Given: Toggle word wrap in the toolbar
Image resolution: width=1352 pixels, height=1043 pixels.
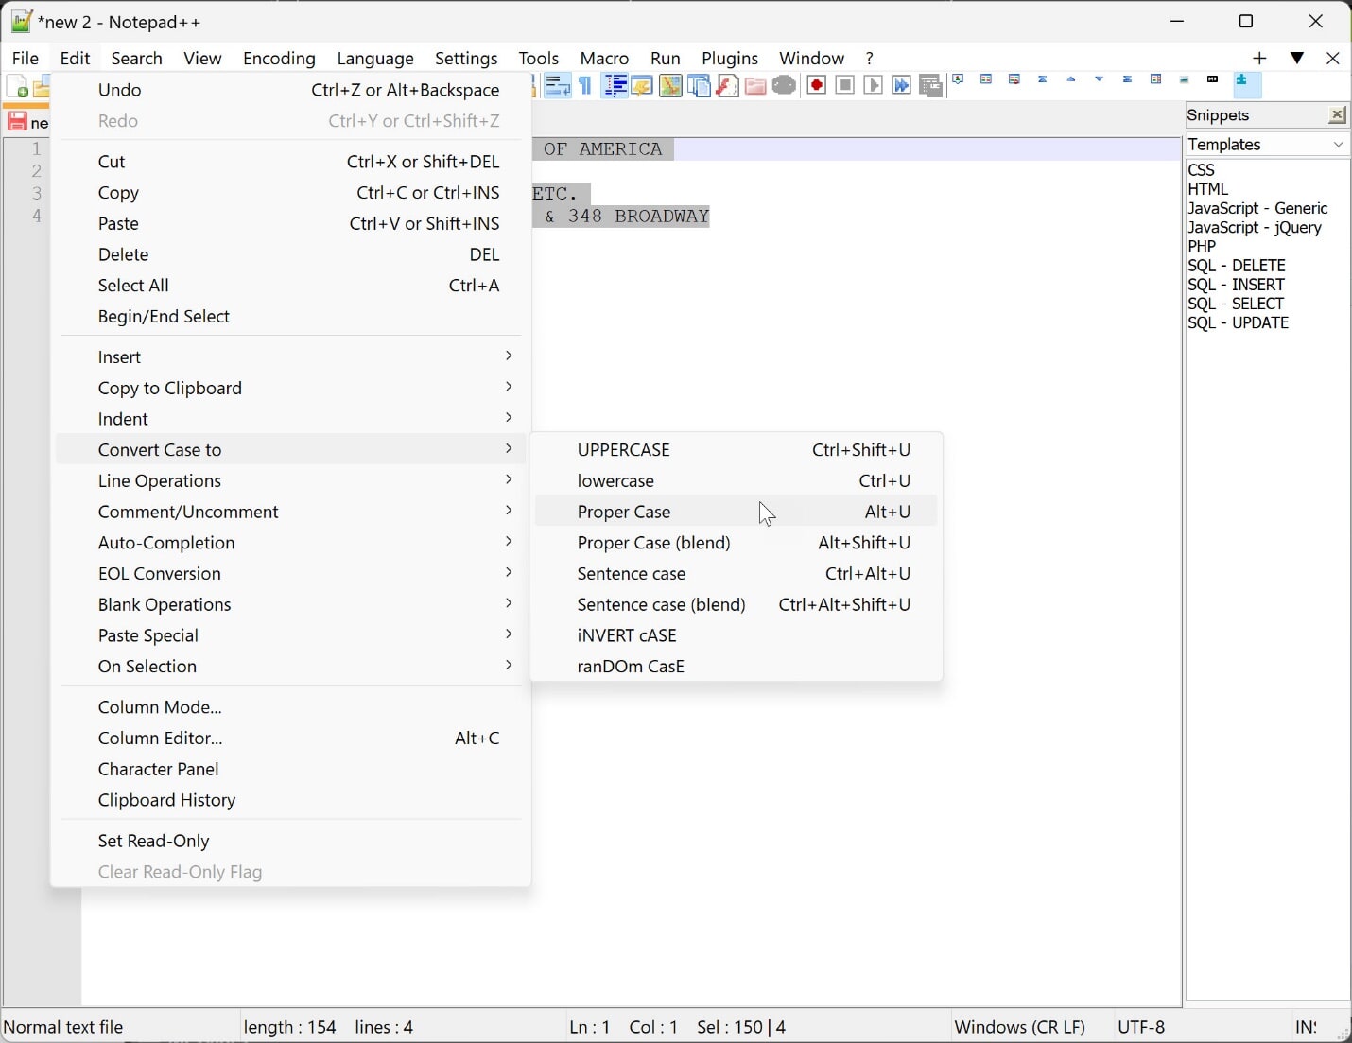Looking at the screenshot, I should 558,85.
